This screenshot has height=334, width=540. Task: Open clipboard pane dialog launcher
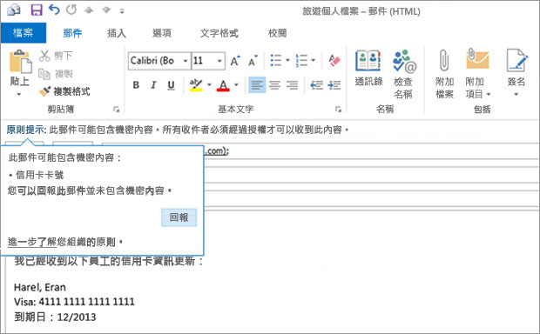[116, 110]
